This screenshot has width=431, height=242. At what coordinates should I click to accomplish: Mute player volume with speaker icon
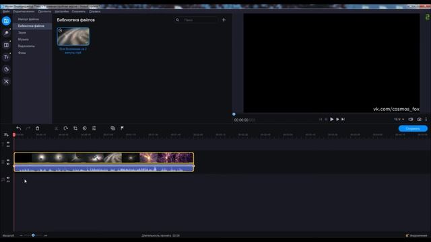point(410,120)
